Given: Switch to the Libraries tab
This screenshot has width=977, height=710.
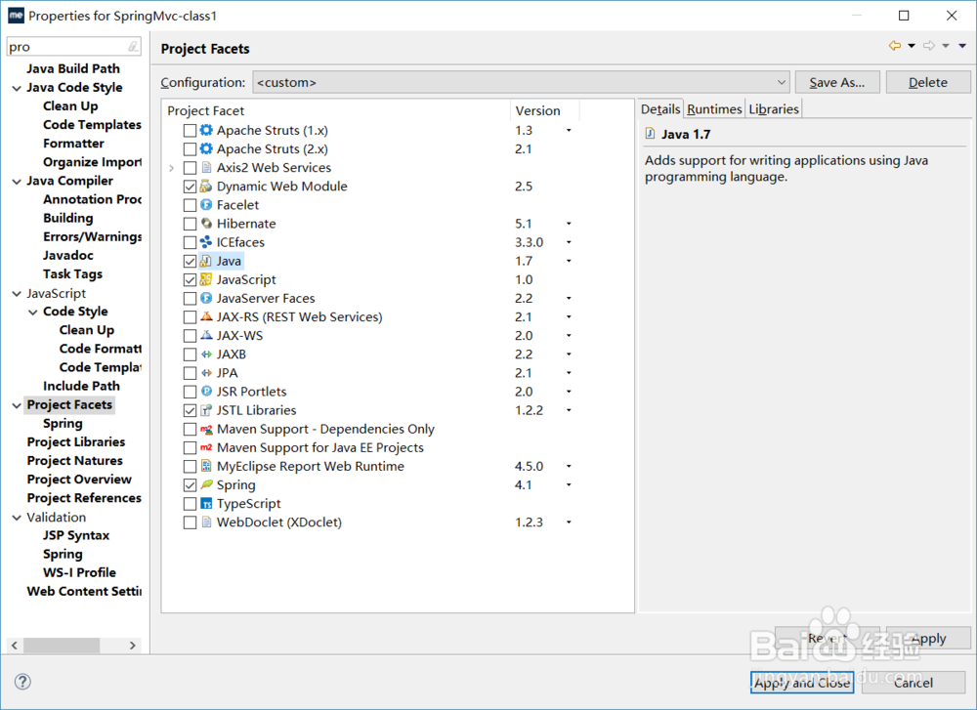Looking at the screenshot, I should tap(774, 109).
